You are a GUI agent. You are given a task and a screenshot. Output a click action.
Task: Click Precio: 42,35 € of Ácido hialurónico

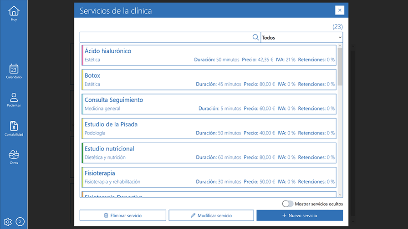tap(257, 60)
